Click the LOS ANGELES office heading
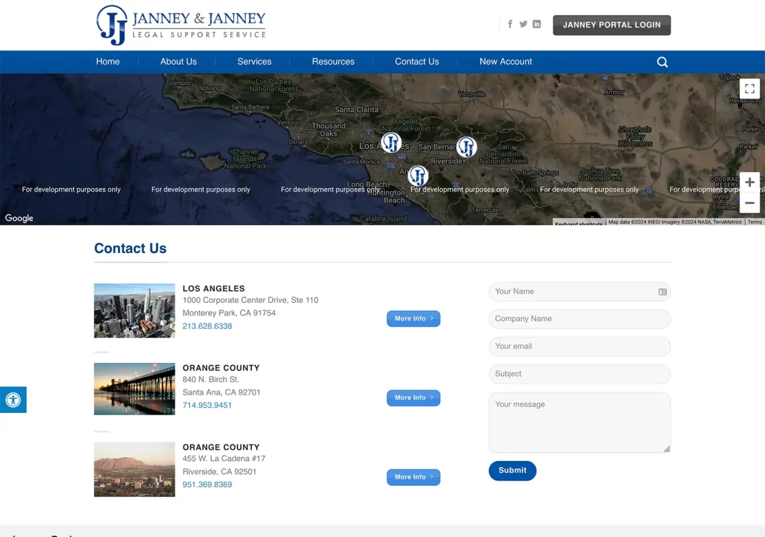The height and width of the screenshot is (537, 765). coord(214,289)
